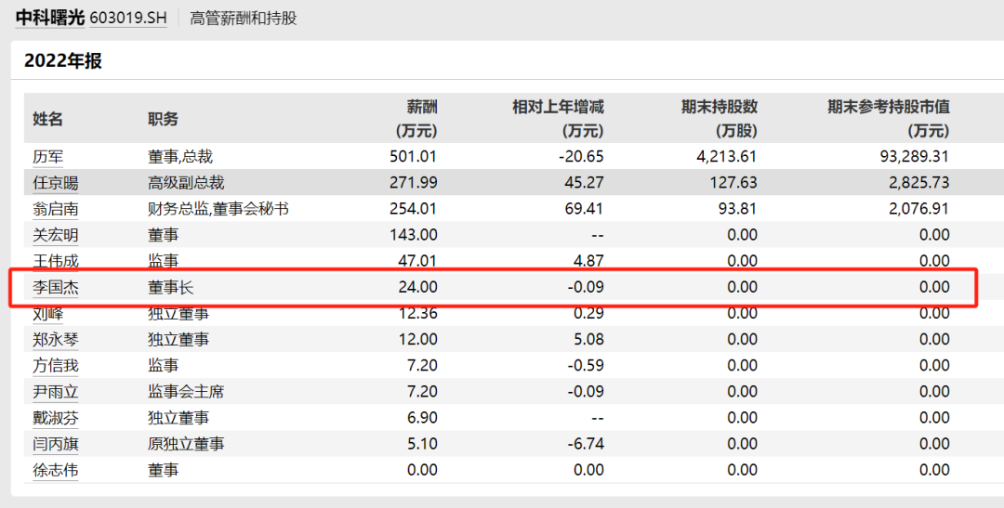Click the 戴淑芬 name link

(56, 418)
